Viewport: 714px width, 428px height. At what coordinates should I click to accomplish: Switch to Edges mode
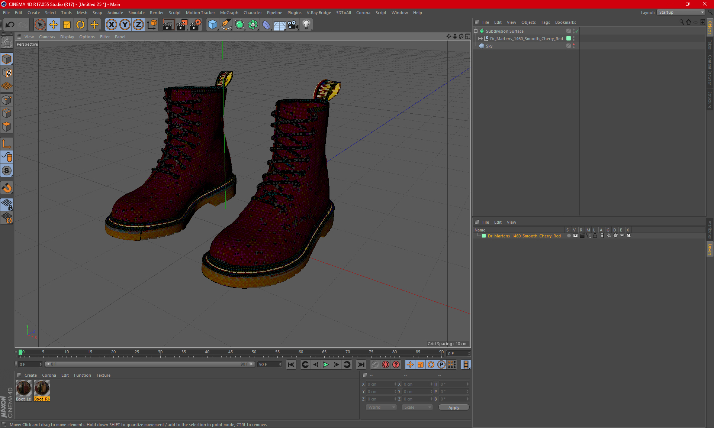coord(7,113)
